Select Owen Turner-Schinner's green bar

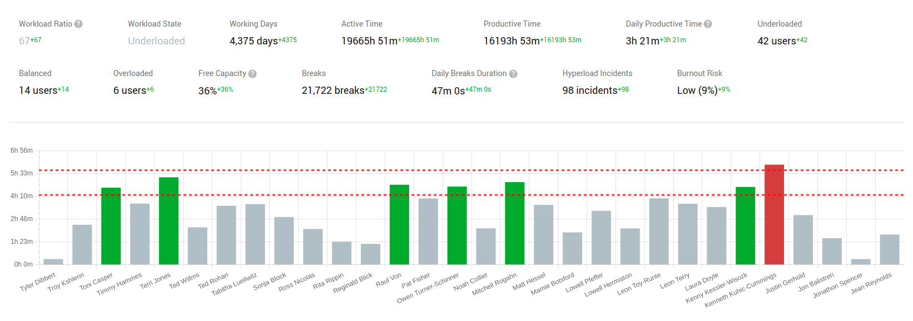coord(457,225)
